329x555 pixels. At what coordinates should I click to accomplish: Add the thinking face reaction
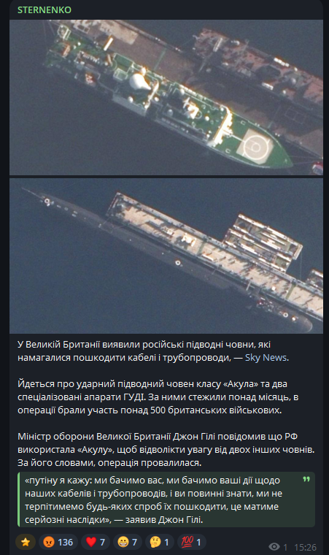(x=159, y=542)
